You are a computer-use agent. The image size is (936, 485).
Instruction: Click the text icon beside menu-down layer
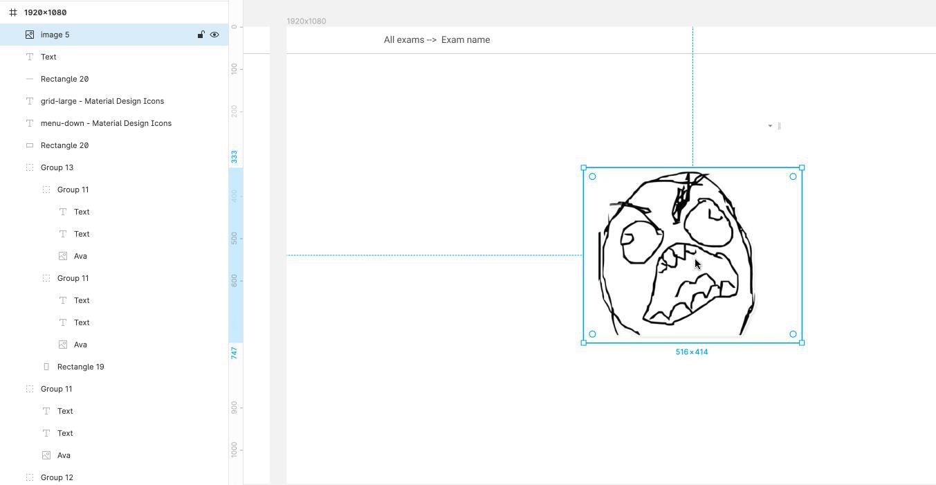coord(30,123)
